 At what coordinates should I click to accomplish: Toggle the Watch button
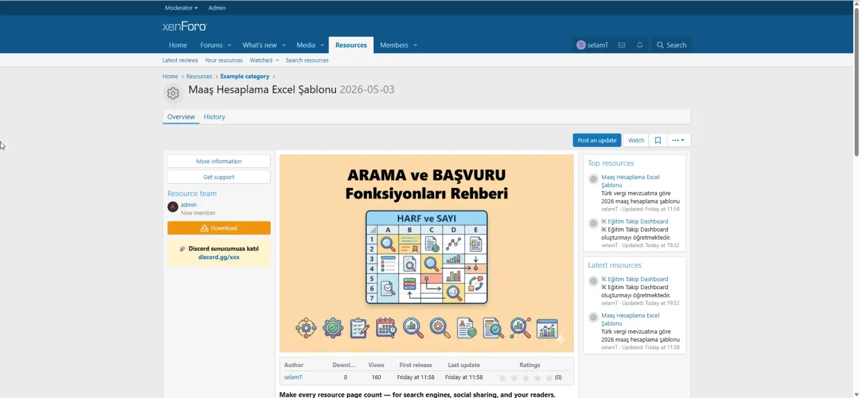[636, 140]
